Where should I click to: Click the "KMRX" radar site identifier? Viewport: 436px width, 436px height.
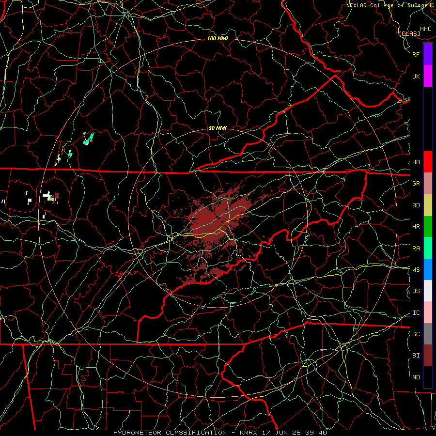[249, 433]
